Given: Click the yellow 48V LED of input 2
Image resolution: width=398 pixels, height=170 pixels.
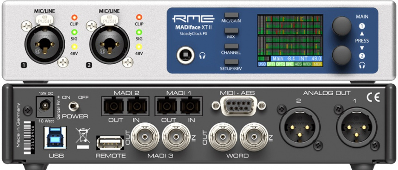Looking at the screenshot, I should pos(139,47).
